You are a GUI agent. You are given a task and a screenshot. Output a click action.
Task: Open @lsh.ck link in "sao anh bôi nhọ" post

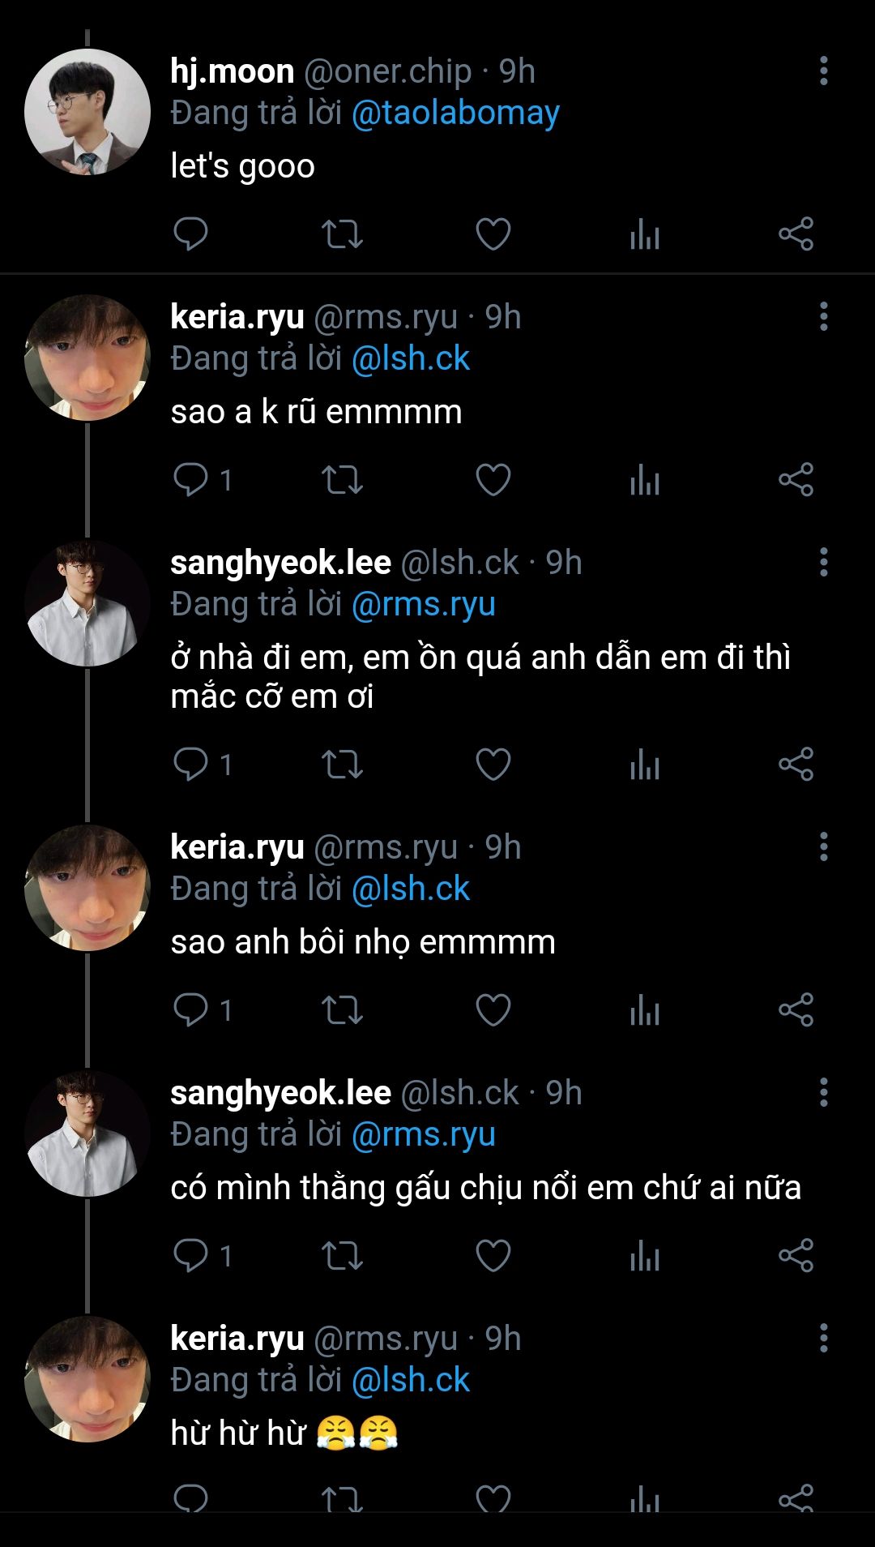(x=411, y=889)
